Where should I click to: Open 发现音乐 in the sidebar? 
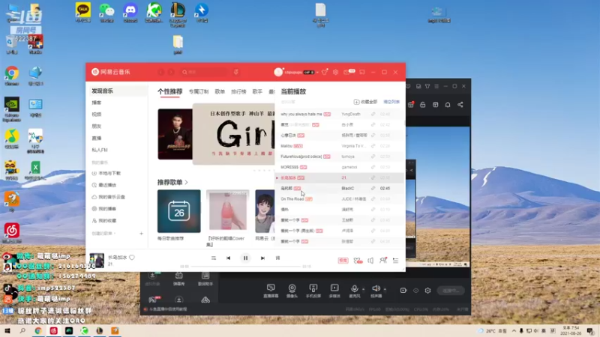tap(117, 91)
